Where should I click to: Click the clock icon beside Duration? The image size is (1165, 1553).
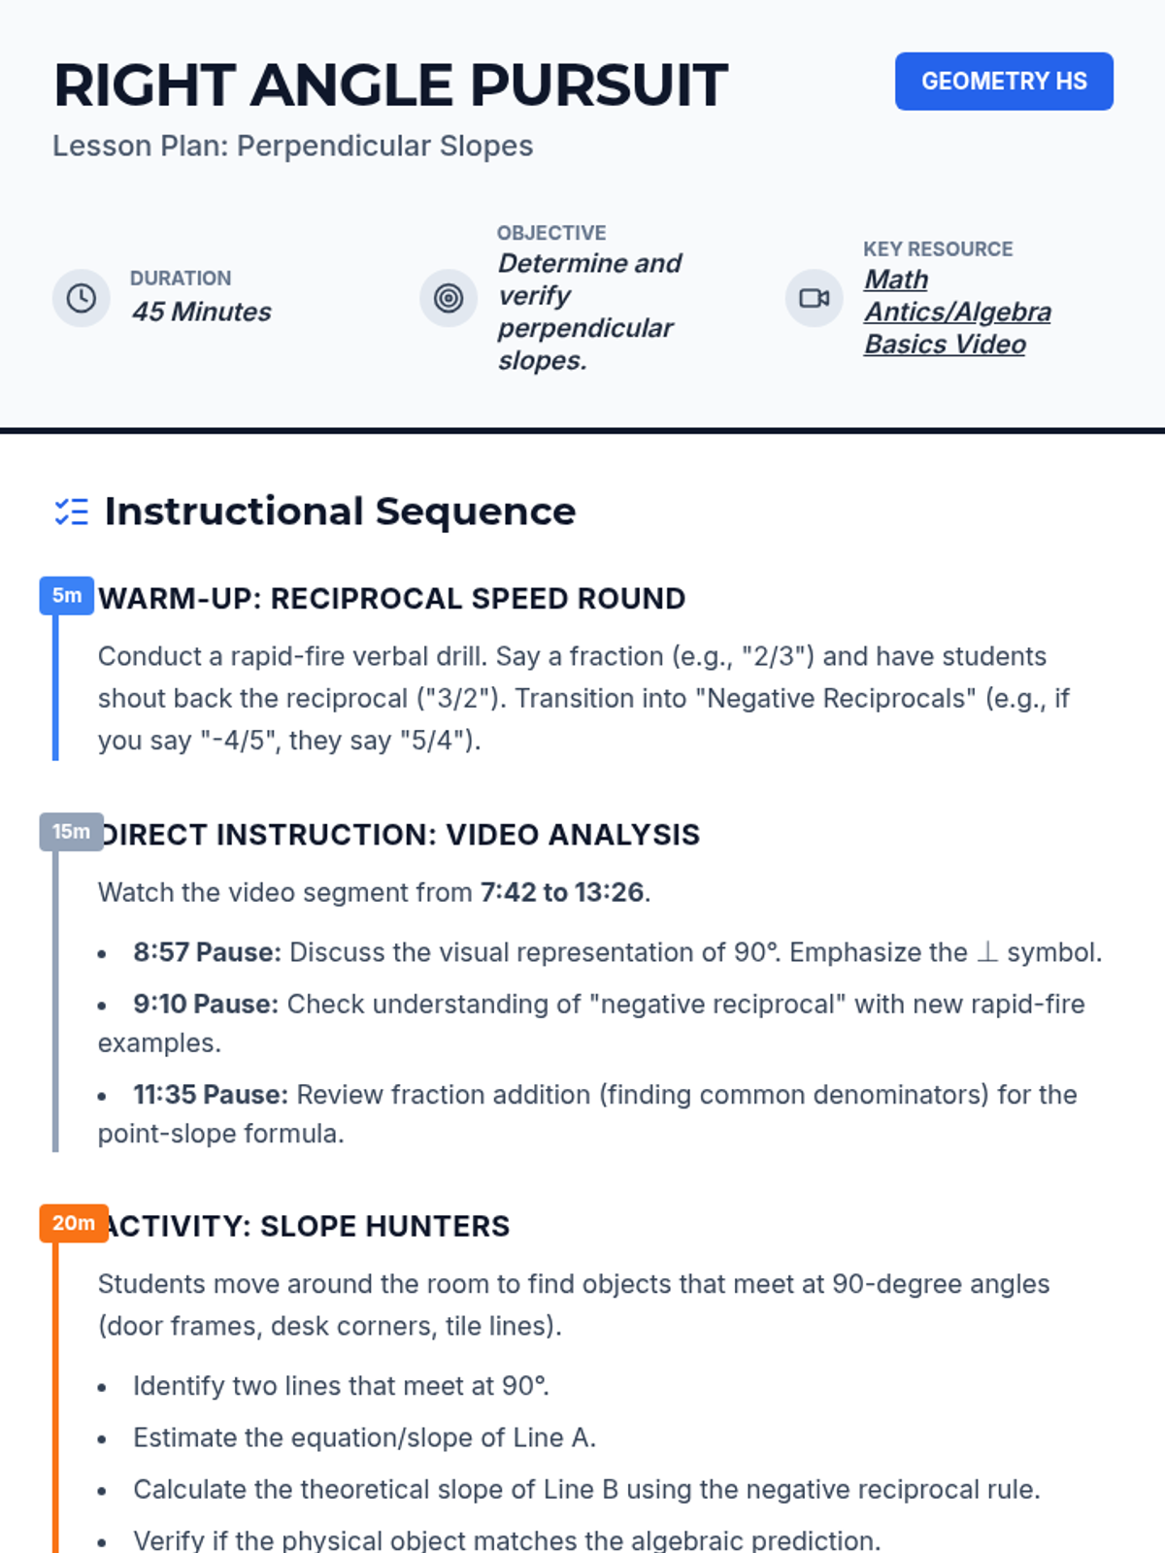point(81,298)
